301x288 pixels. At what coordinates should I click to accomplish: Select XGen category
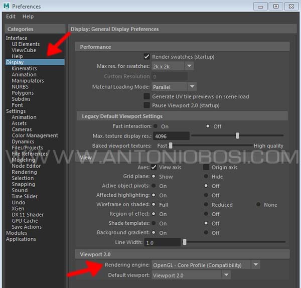tap(18, 209)
